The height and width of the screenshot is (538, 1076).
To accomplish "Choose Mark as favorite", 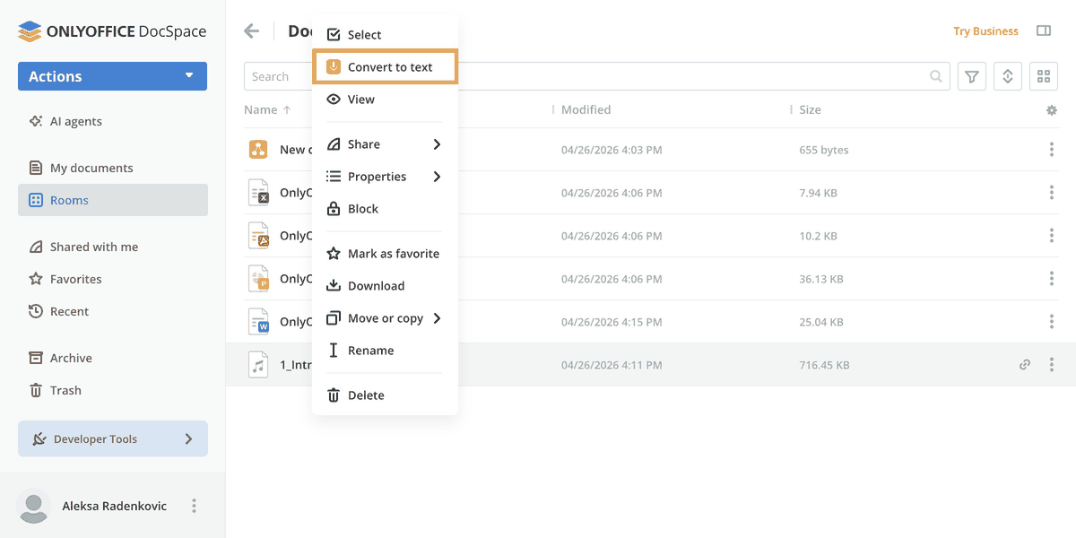I will [x=386, y=254].
